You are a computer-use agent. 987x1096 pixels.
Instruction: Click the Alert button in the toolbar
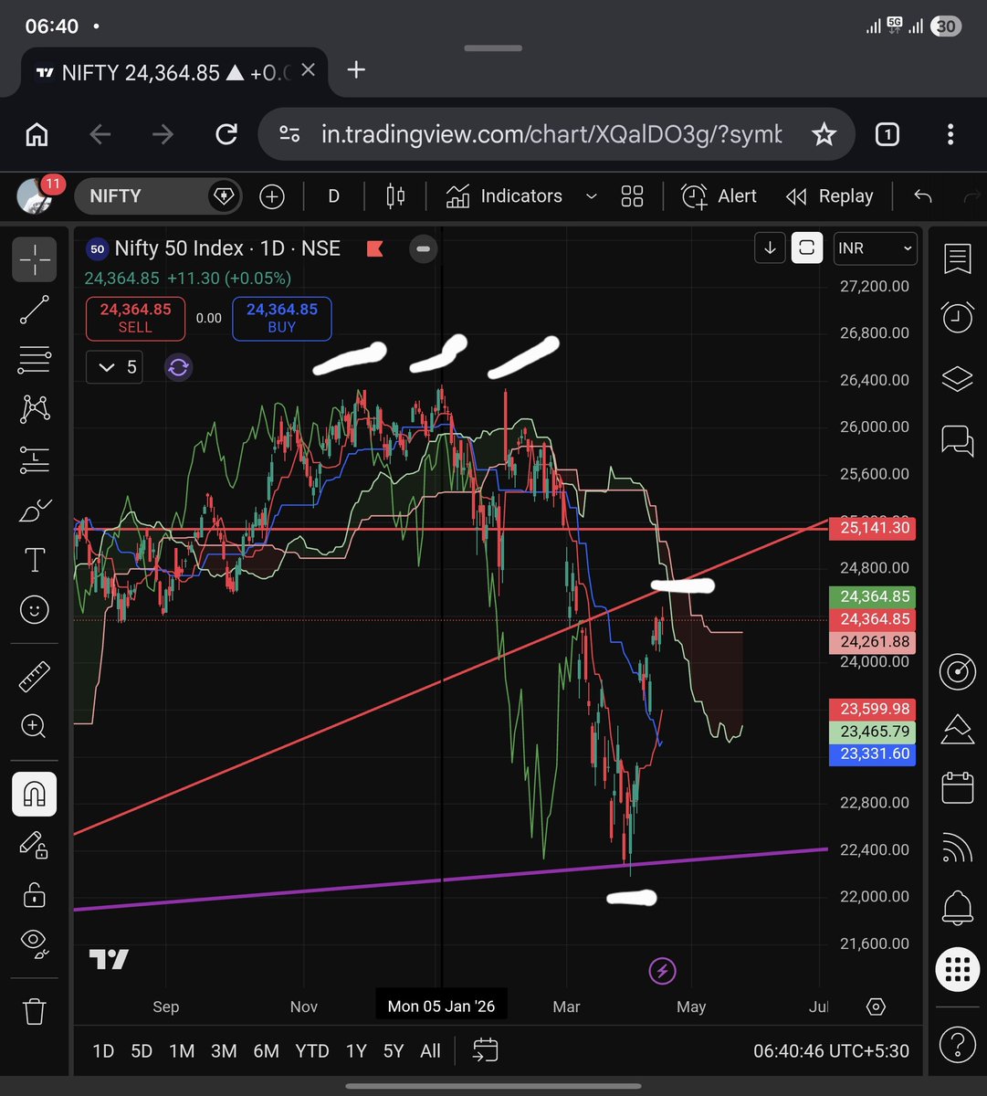(x=719, y=195)
